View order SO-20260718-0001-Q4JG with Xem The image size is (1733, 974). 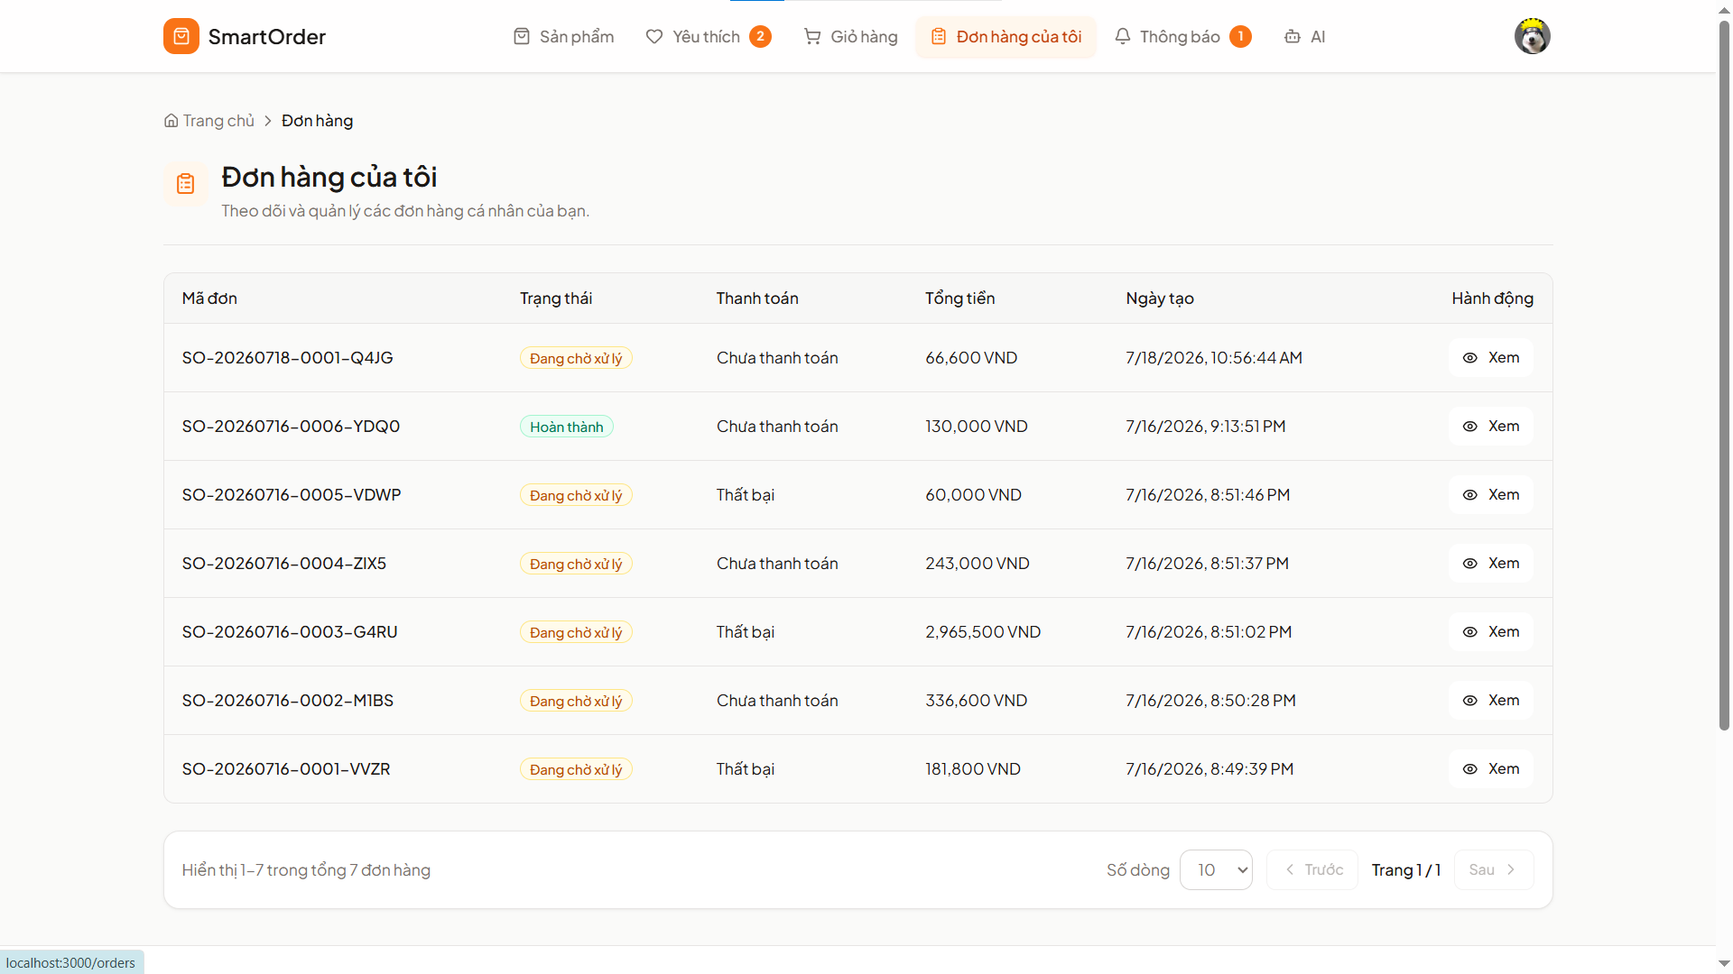1491,358
